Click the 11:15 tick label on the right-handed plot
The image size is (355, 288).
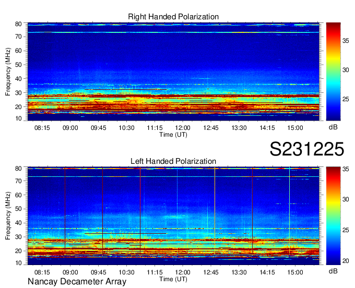pos(155,128)
